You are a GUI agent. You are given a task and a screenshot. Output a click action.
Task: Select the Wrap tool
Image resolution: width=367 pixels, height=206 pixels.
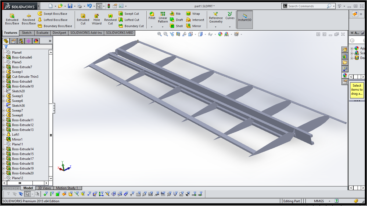point(193,14)
